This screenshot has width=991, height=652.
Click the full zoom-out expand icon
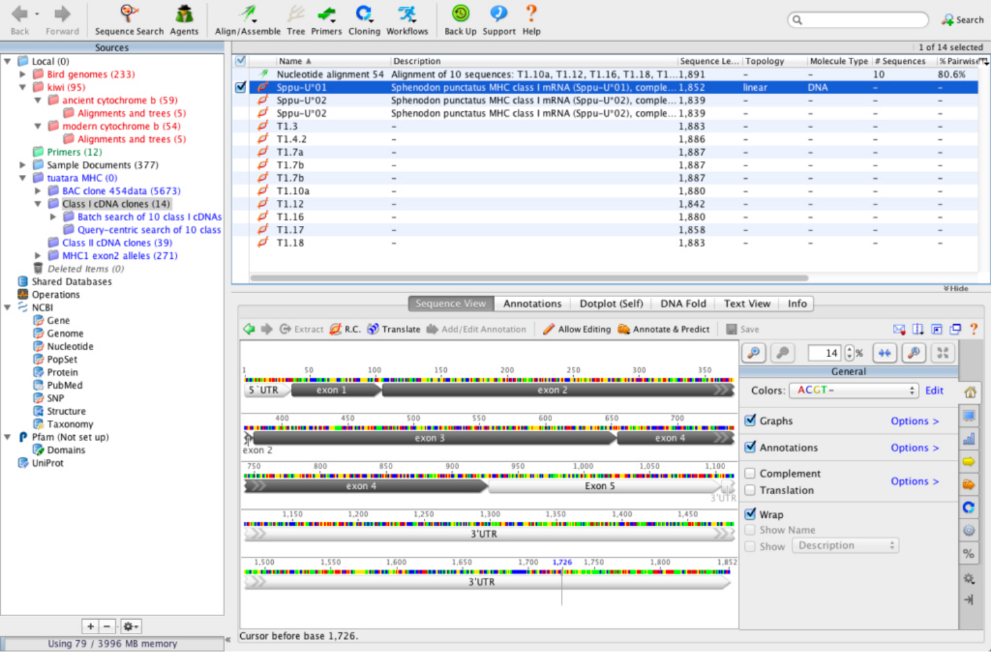(x=942, y=353)
